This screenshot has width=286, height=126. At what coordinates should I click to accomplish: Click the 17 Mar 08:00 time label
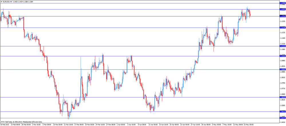pos(79,125)
